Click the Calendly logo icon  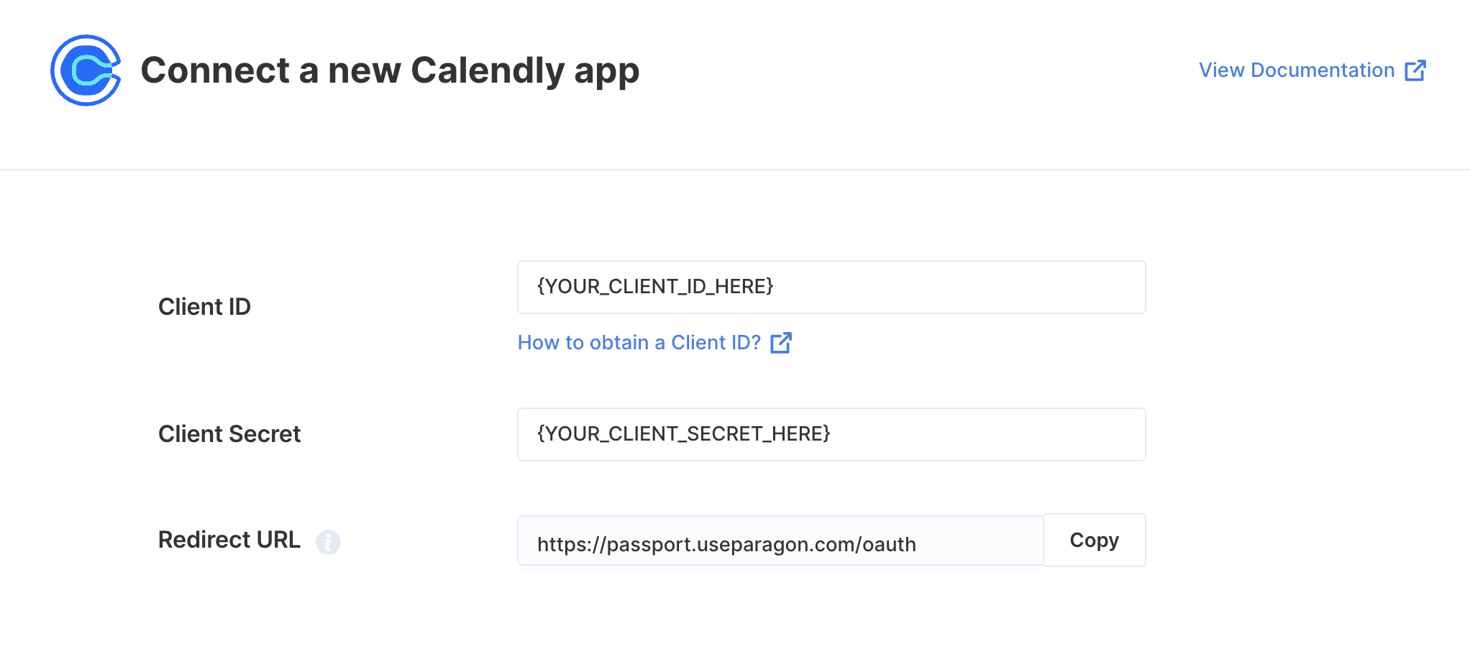pos(86,70)
